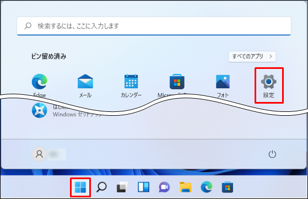Open the power options button
308x199 pixels.
point(272,154)
